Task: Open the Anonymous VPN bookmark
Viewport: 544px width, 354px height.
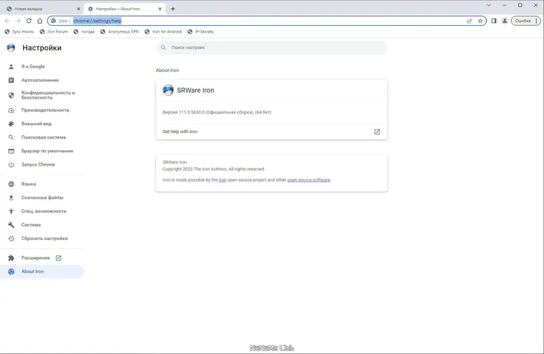Action: pyautogui.click(x=120, y=31)
